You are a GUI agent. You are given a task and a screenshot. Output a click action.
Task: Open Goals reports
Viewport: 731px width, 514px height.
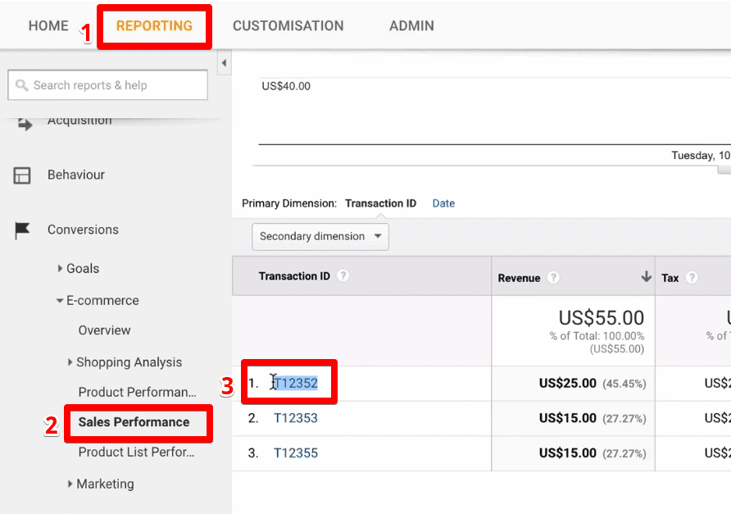(83, 268)
